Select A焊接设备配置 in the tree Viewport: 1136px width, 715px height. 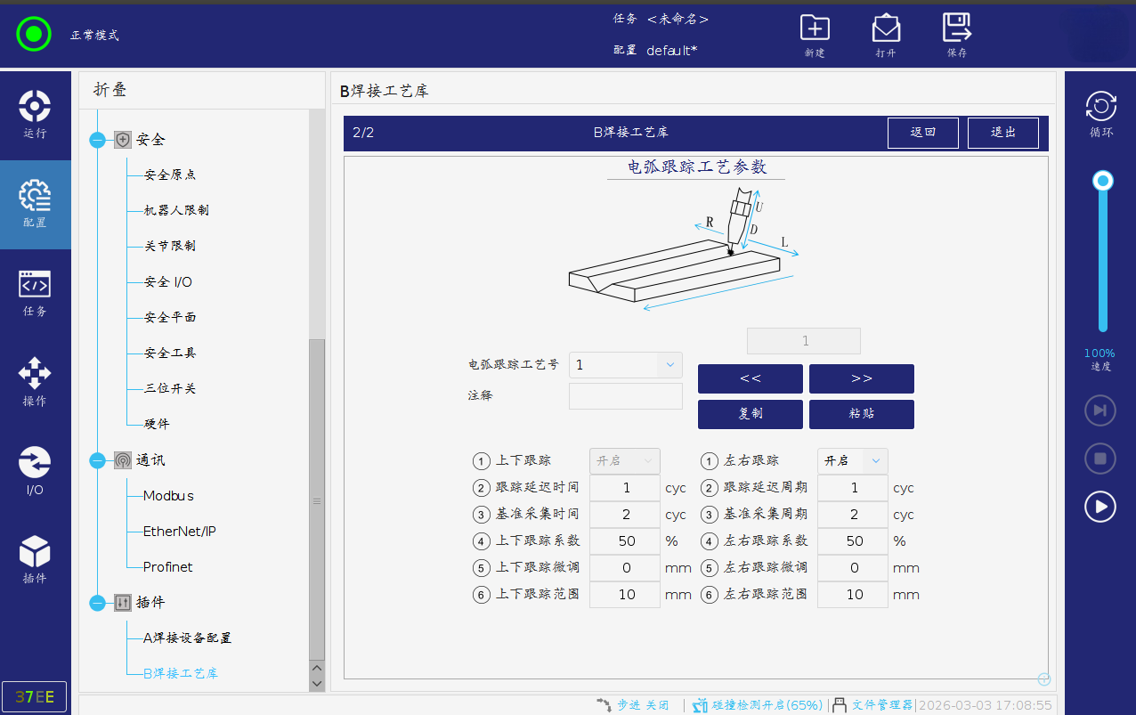tap(188, 638)
